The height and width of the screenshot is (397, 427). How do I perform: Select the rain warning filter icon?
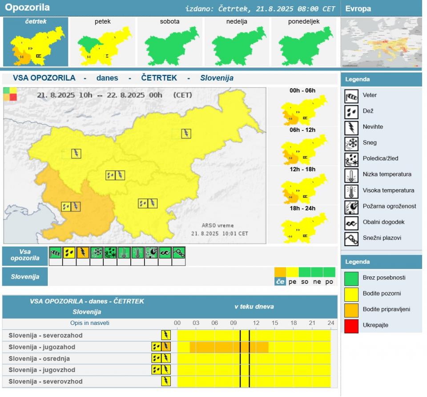[x=69, y=253]
